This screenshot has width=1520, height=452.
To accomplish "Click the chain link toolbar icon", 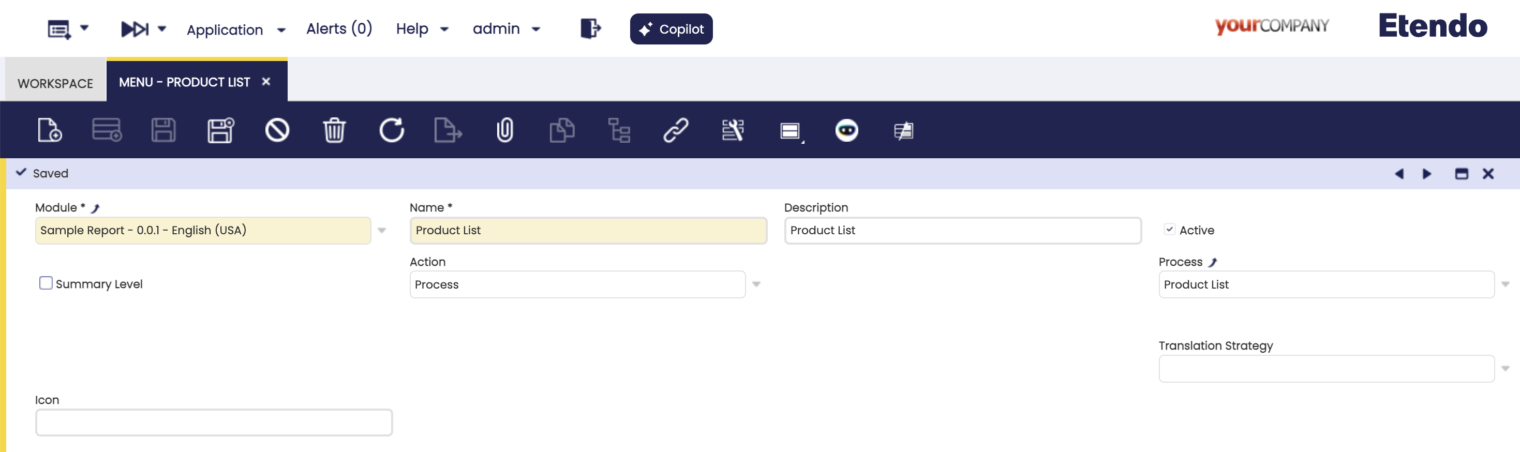I will point(676,130).
